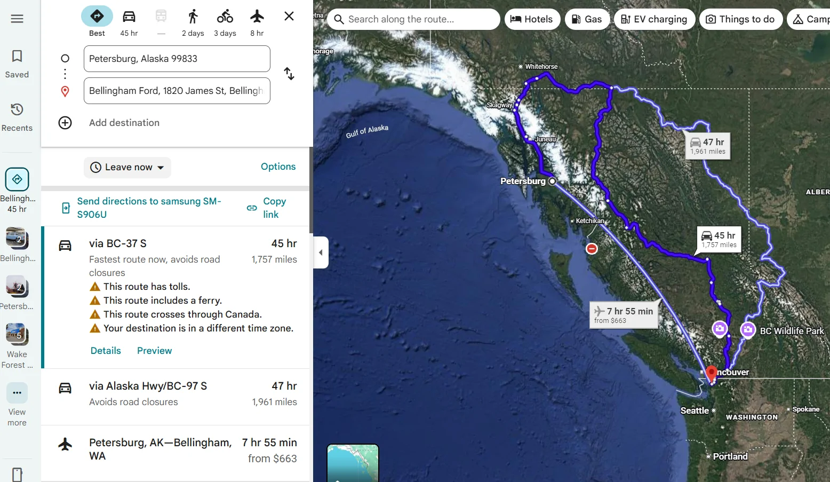
Task: Select the Walking travel mode
Action: (193, 17)
